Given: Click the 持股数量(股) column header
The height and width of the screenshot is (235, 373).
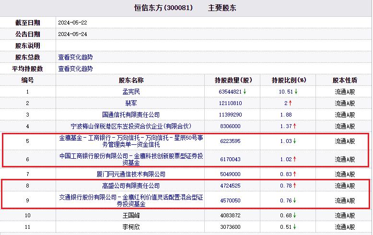Looking at the screenshot, I should click(233, 80).
